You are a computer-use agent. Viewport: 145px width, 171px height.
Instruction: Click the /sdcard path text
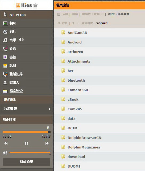[101, 23]
